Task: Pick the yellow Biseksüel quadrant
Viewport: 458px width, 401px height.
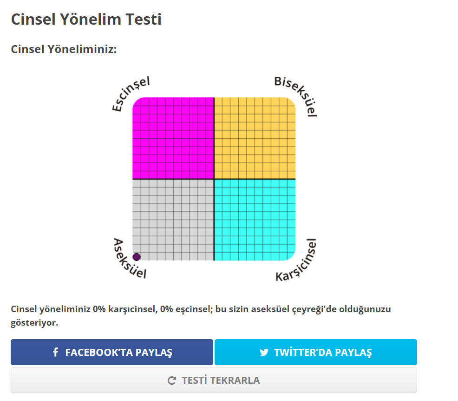Action: click(x=255, y=138)
